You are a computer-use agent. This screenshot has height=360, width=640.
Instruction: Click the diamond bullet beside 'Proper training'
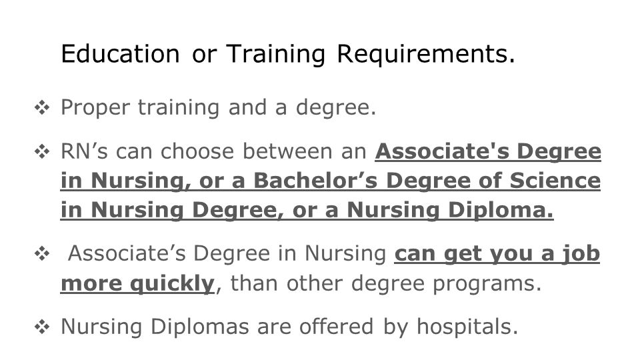click(x=42, y=108)
